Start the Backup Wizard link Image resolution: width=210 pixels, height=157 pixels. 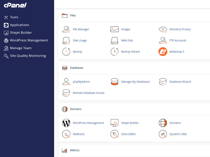tap(130, 52)
